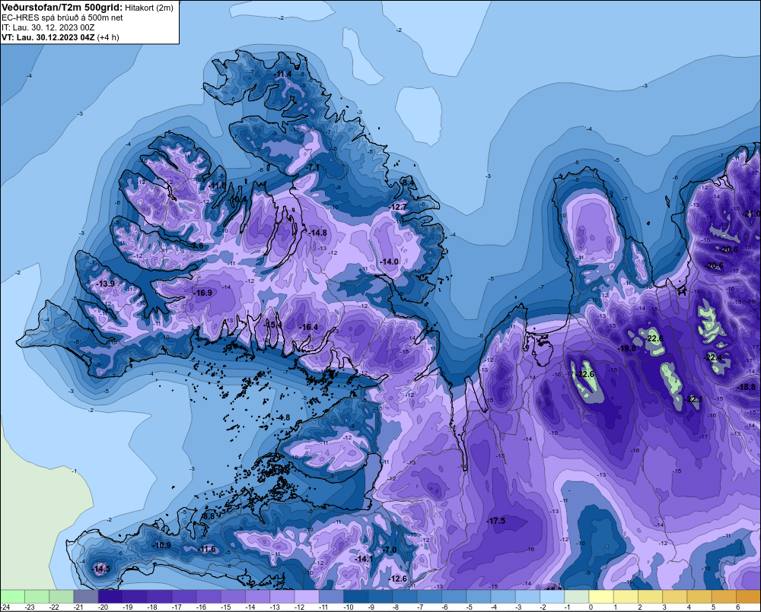Click the -14.5 temperature value
The height and width of the screenshot is (612, 761).
tap(101, 569)
